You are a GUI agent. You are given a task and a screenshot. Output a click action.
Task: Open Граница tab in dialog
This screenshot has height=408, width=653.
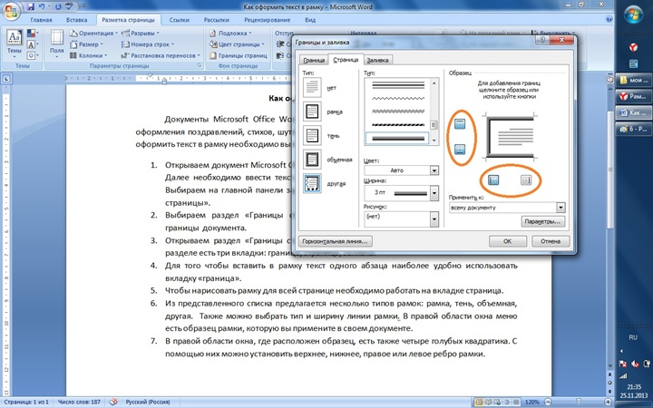coord(314,61)
